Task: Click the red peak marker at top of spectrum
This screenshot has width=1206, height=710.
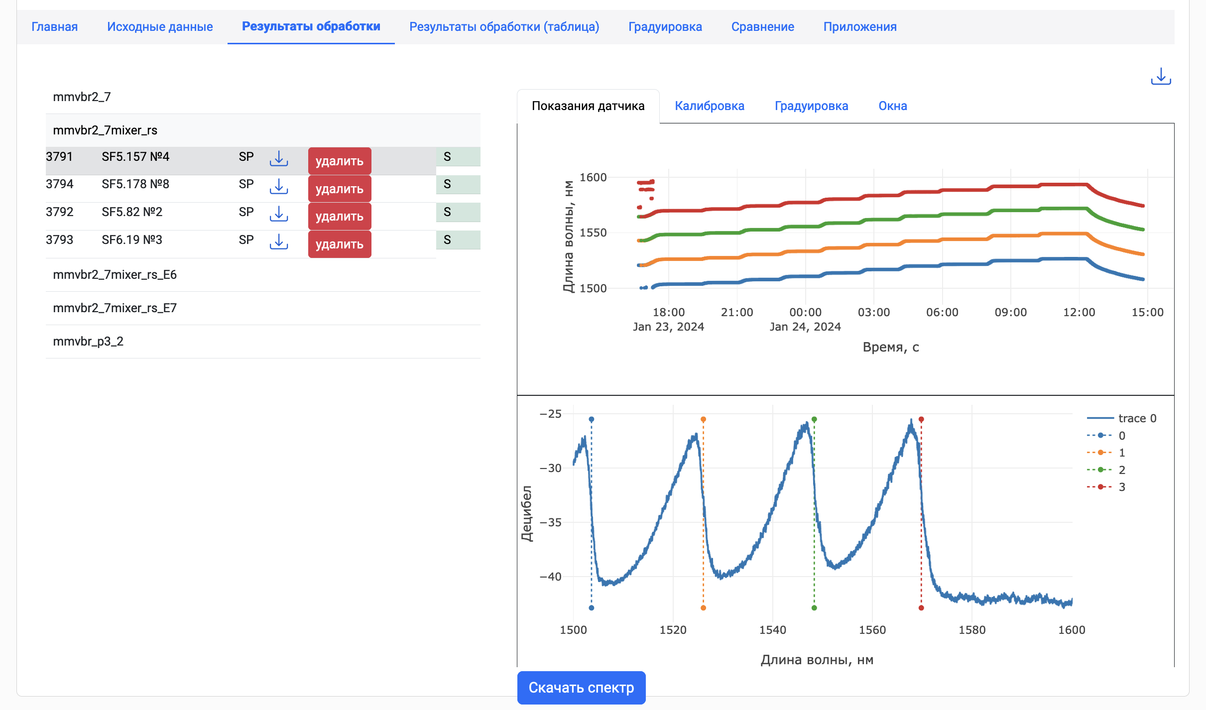Action: click(921, 419)
